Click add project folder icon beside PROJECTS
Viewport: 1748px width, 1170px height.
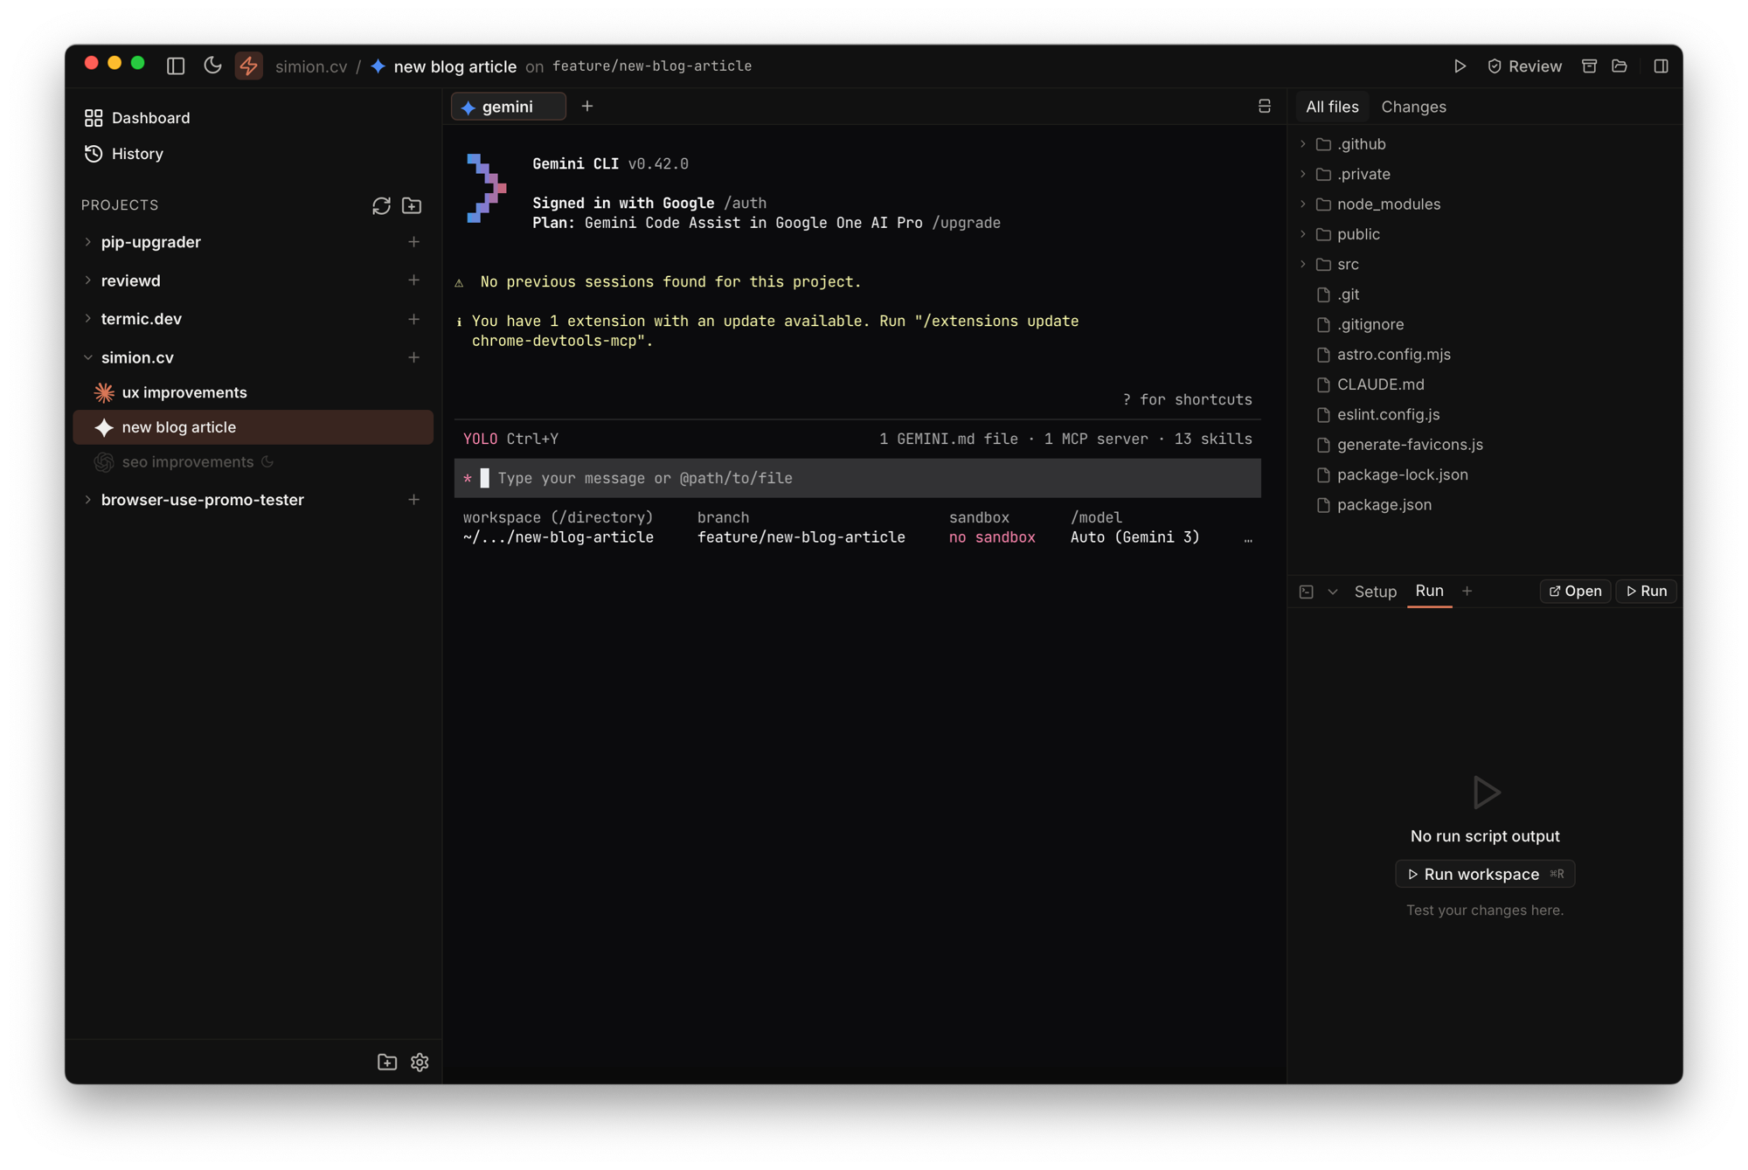point(412,205)
